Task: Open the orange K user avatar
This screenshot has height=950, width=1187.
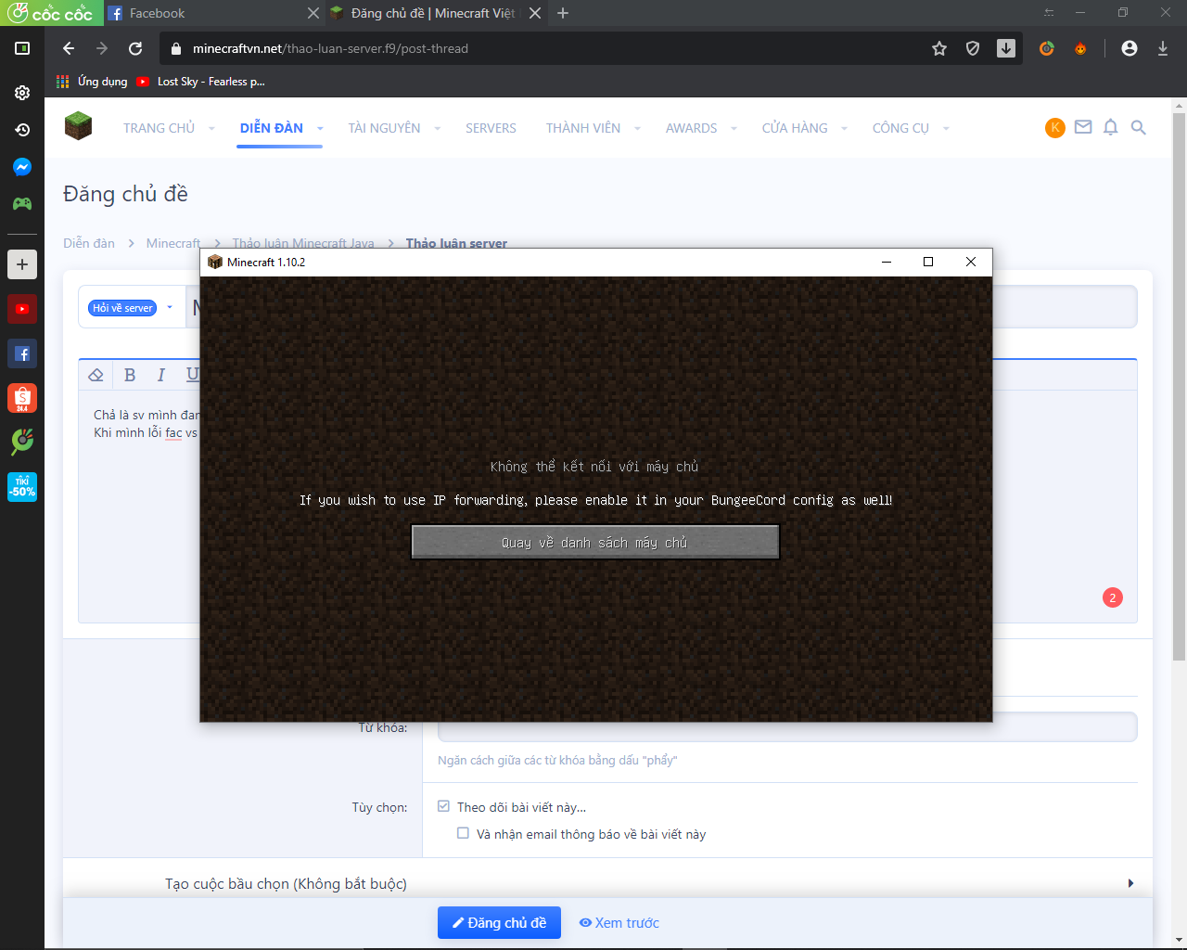Action: (x=1055, y=128)
